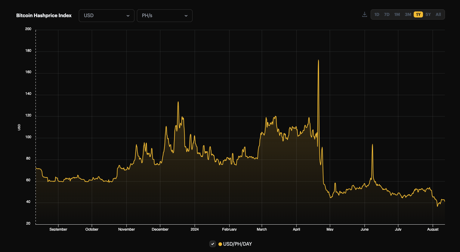
Task: Switch to the 3M view
Action: [408, 14]
